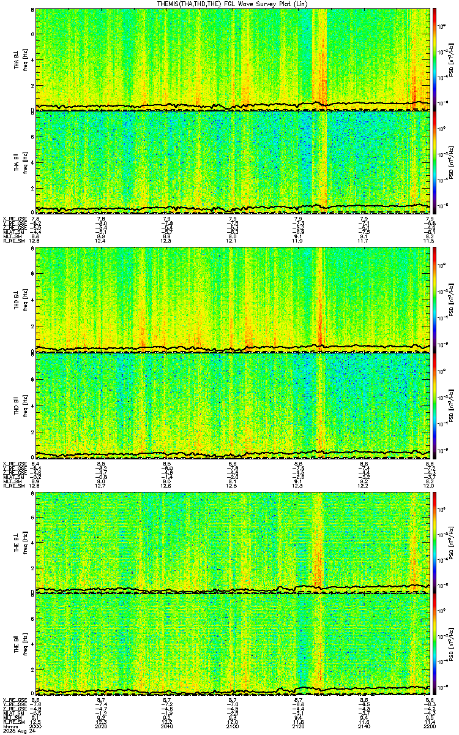Click the THA R_RE_SM value 11.5
The image size is (459, 735).
(430, 241)
